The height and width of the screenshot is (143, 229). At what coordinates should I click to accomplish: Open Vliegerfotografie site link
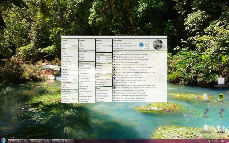[x=84, y=99]
